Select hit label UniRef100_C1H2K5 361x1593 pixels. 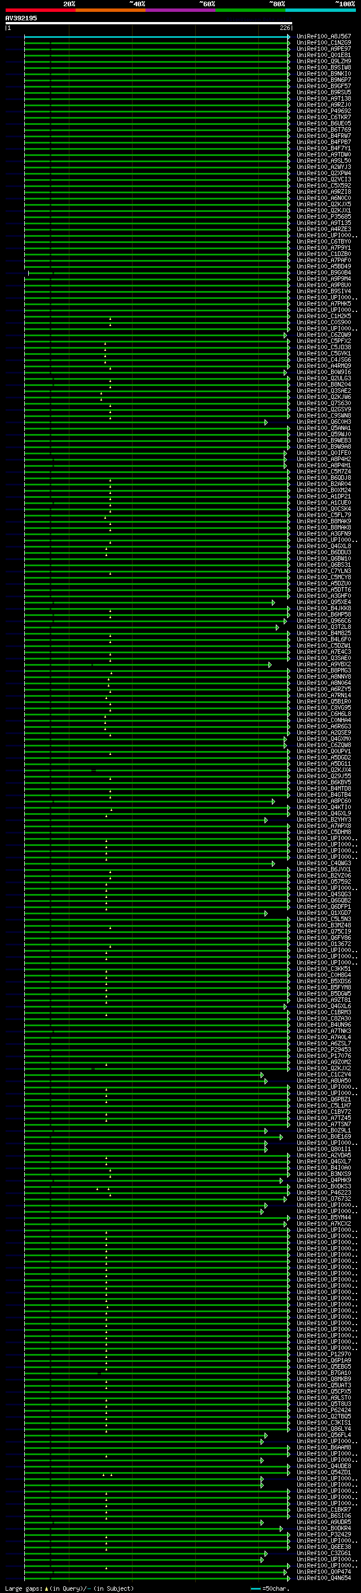pyautogui.click(x=324, y=316)
